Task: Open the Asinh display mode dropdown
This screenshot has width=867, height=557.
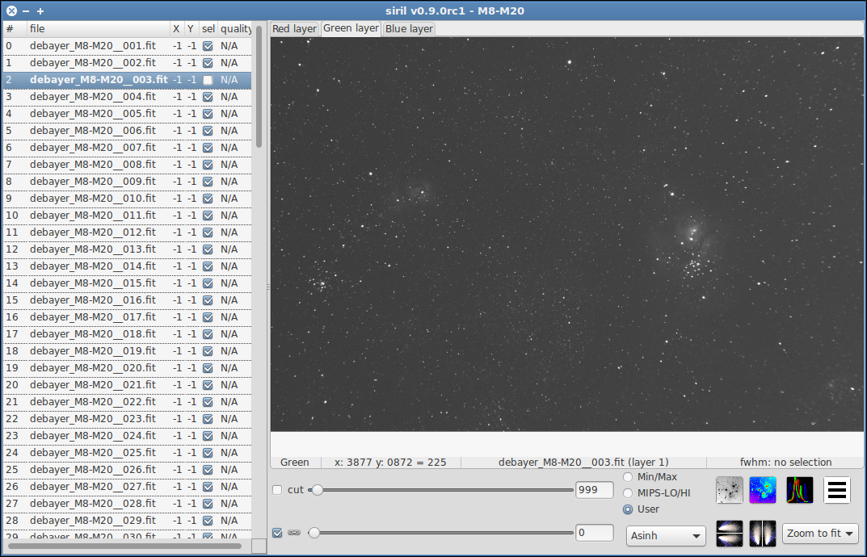Action: coord(666,535)
